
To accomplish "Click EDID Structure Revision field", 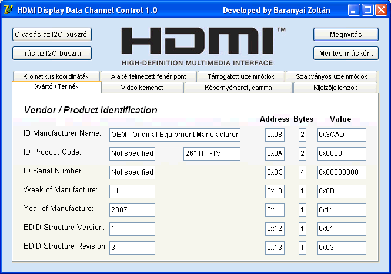I will 132,248.
